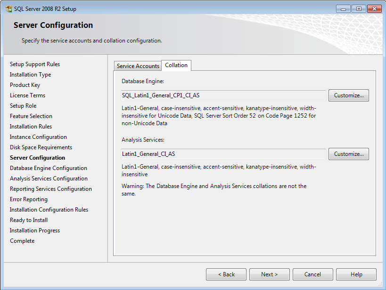The height and width of the screenshot is (290, 386).
Task: Select Product Key step
Action: pyautogui.click(x=25, y=85)
